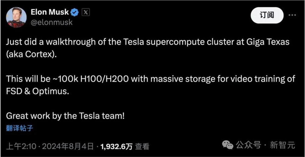The image size is (305, 157).
Task: Click the 翻译帖子 translate post link
Action: point(20,128)
